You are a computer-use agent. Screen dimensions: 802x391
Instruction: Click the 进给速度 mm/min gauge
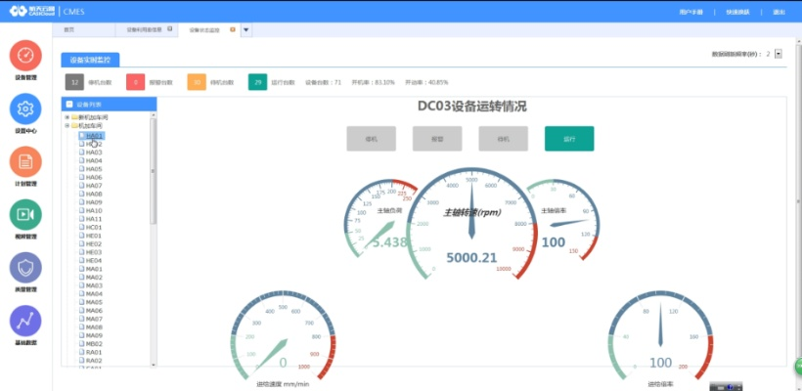pyautogui.click(x=283, y=340)
